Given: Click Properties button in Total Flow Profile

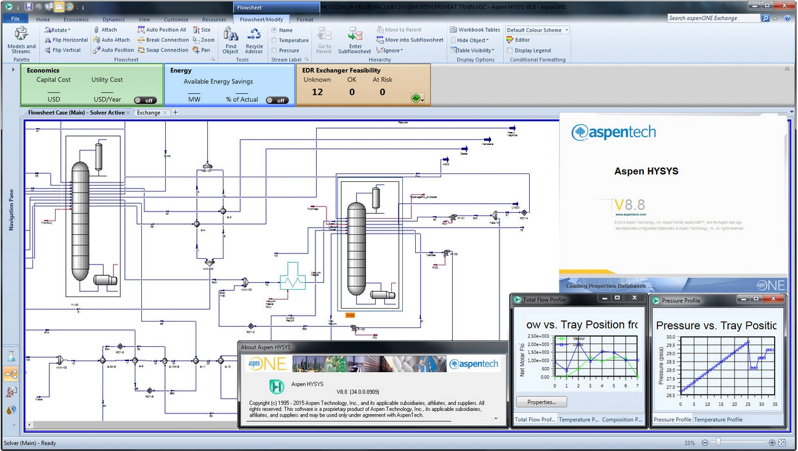Looking at the screenshot, I should coord(541,402).
